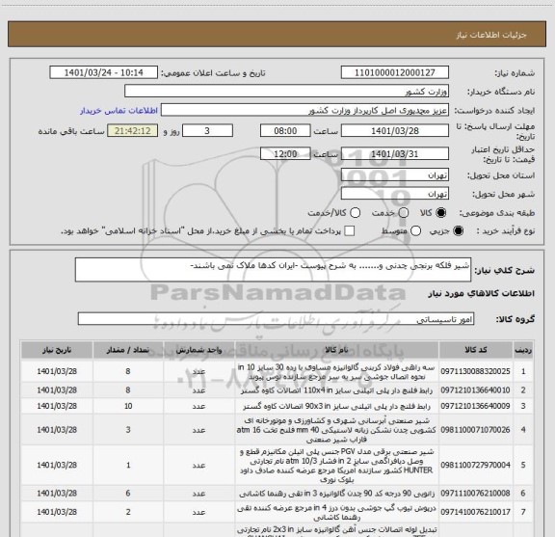The image size is (555, 537).
Task: Click the نام کالا column header
Action: pos(336,350)
